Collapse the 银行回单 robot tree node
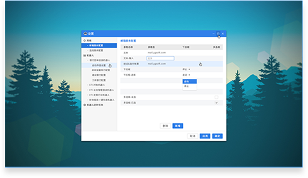308x178 pixels. [x=88, y=60]
